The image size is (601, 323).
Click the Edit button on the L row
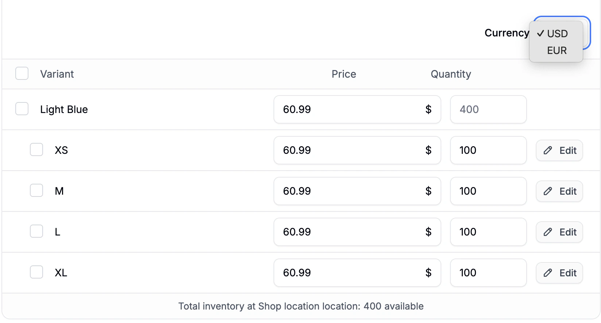click(x=559, y=232)
